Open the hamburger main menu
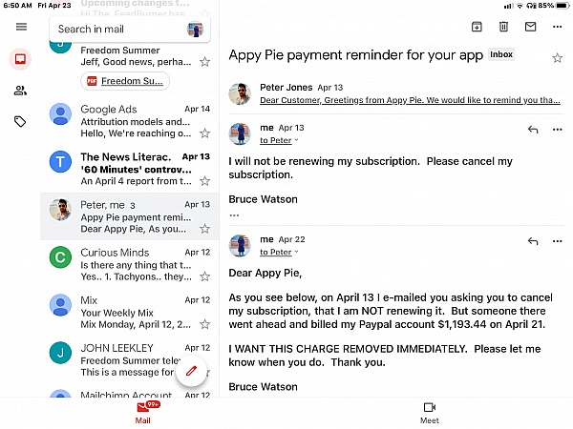573x429 pixels. tap(21, 27)
